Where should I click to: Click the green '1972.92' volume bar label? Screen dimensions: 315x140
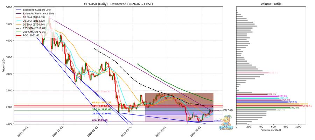(x=294, y=108)
